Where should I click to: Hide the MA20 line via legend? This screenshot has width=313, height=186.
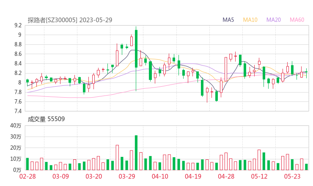click(x=274, y=20)
